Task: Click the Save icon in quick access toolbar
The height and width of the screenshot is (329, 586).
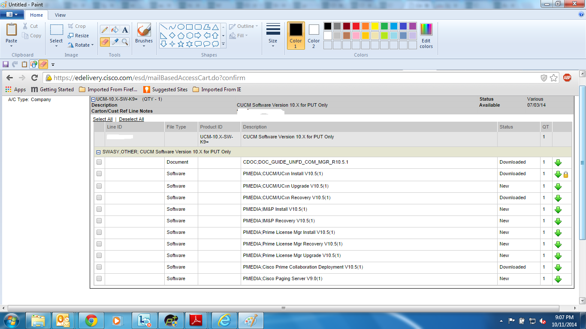Action: coord(6,64)
